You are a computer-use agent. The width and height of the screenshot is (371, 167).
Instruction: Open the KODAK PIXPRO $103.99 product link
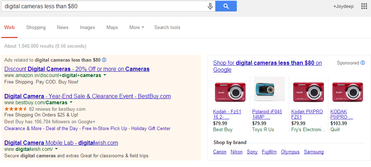342,114
